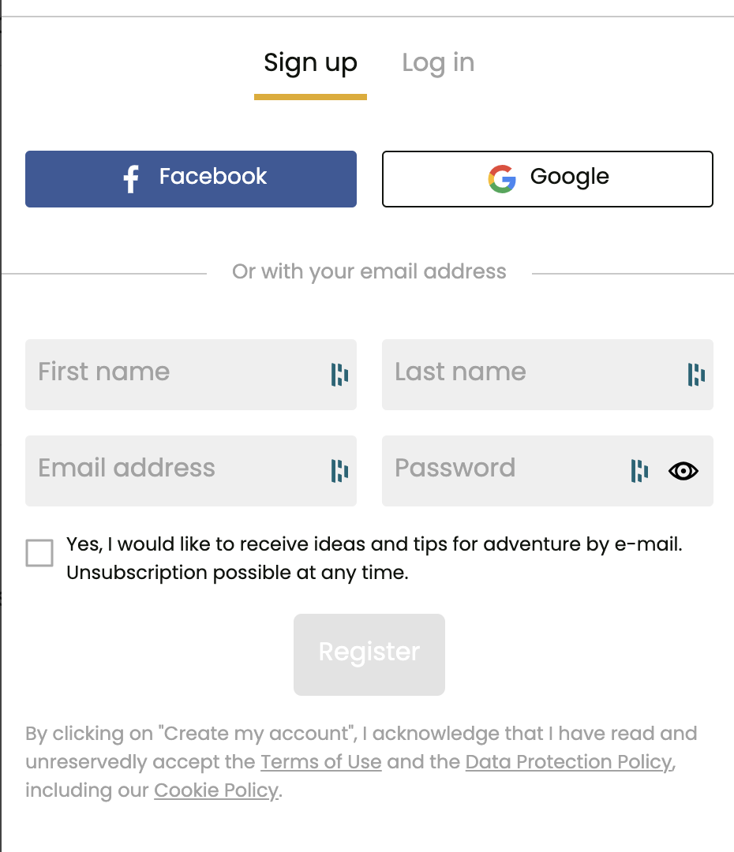This screenshot has width=734, height=852.
Task: Sign up with the Facebook button
Action: coord(191,179)
